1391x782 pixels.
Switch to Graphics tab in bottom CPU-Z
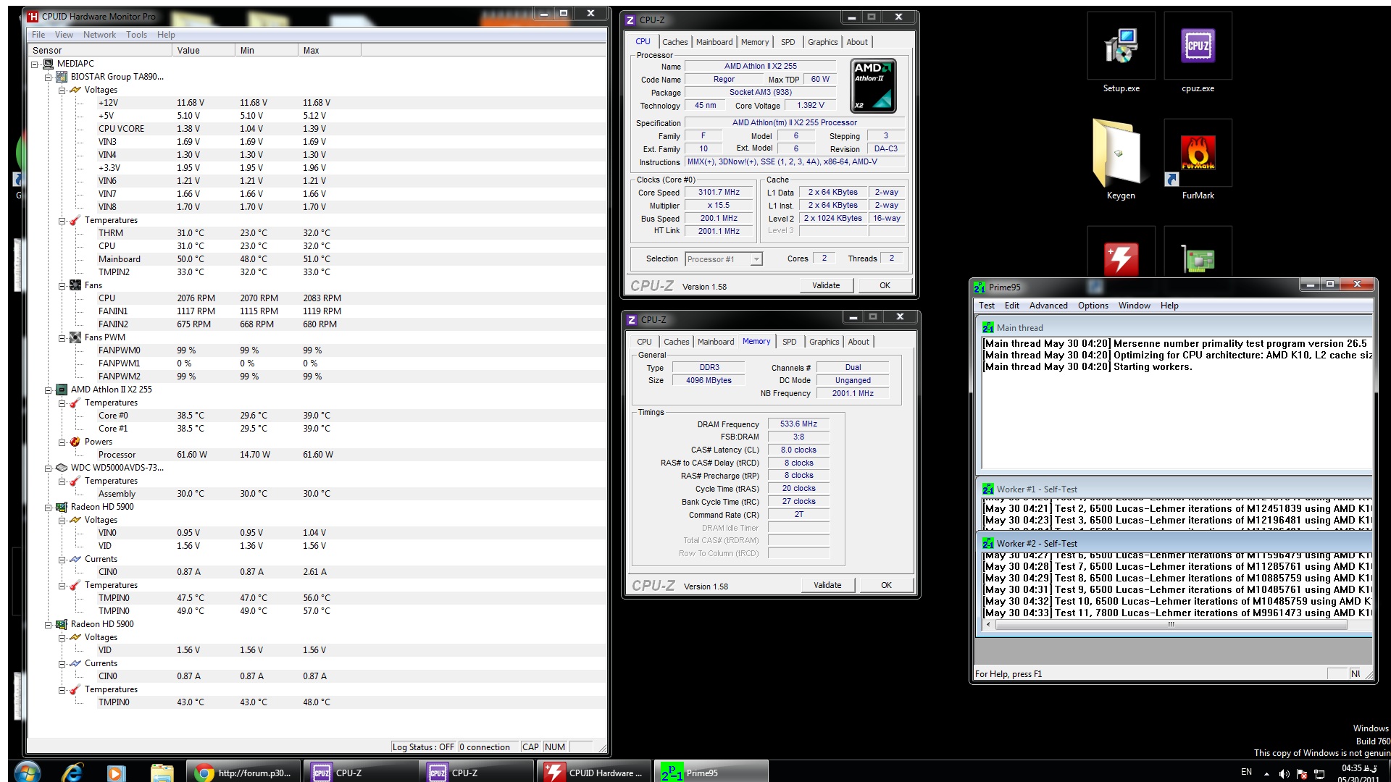pyautogui.click(x=824, y=342)
